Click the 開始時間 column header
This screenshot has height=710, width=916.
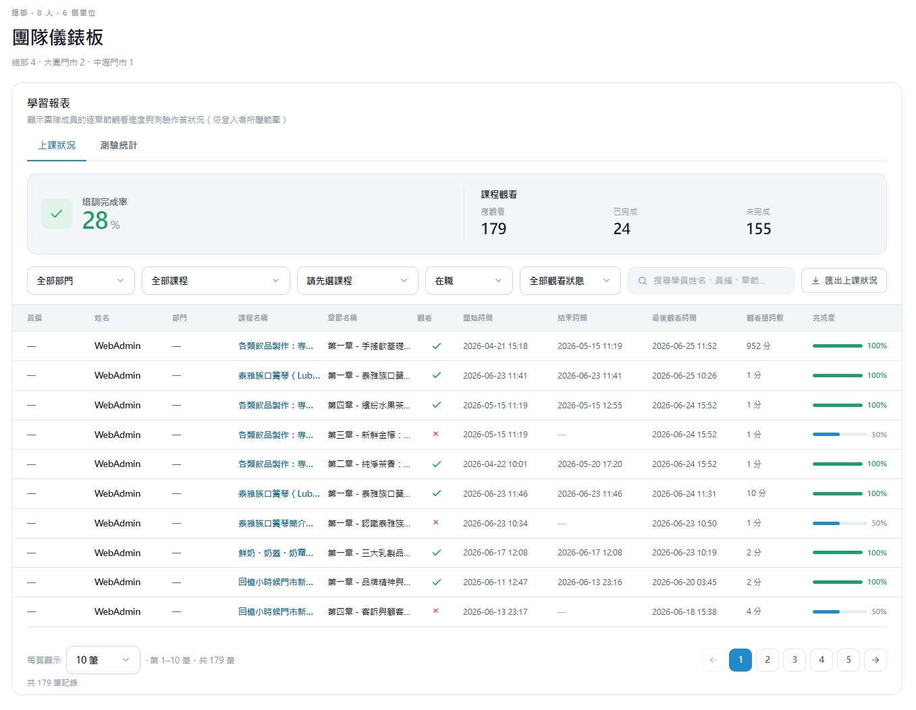pos(478,318)
